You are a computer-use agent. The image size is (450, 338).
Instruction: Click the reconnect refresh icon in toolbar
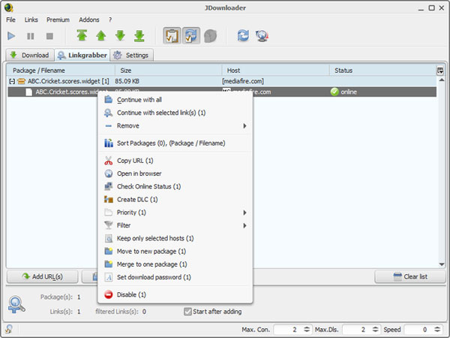pyautogui.click(x=244, y=35)
